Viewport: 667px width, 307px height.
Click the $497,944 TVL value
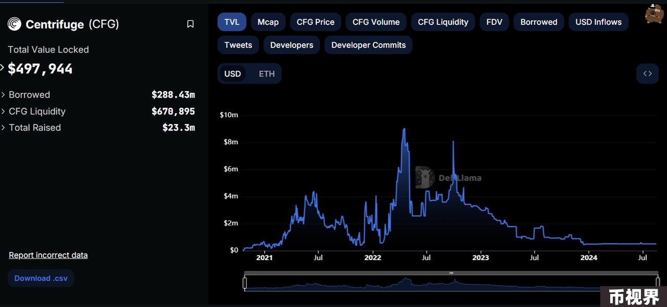click(x=40, y=69)
